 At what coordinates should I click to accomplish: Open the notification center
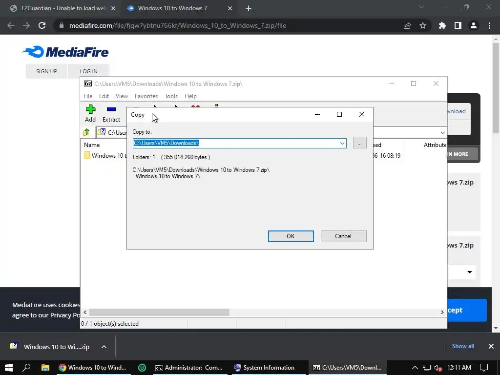click(x=484, y=368)
